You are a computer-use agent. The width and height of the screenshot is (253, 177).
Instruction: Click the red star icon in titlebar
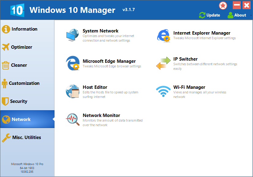[x=223, y=5]
